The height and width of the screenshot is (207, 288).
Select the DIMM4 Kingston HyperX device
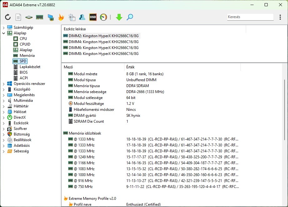[101, 42]
